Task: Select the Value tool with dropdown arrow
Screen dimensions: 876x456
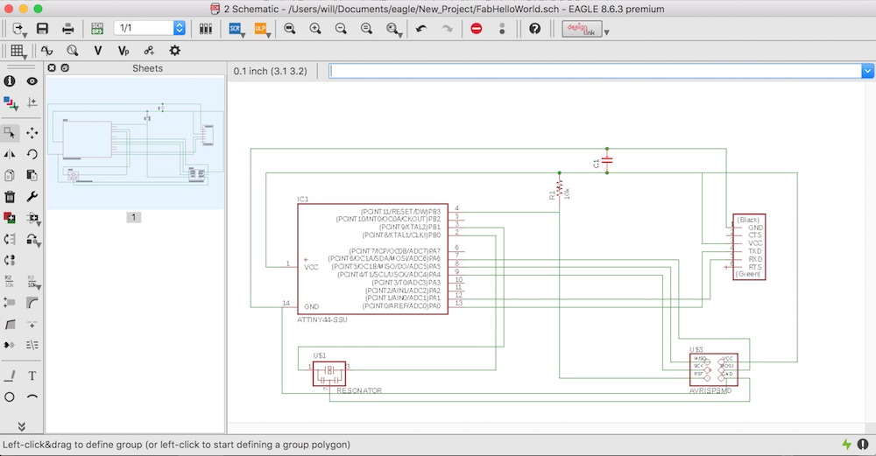Action: click(x=33, y=282)
